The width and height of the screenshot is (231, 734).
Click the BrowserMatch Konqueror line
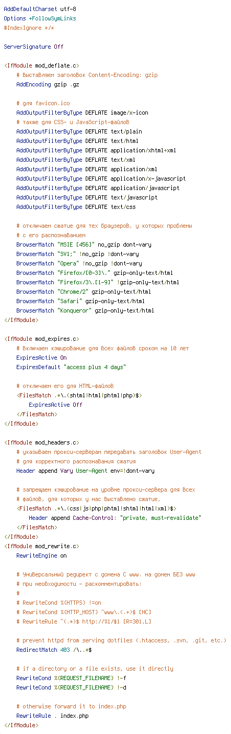coord(85,310)
